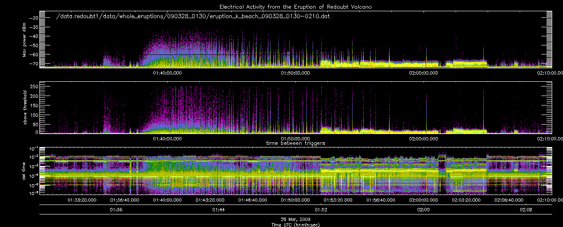Click the 10^-6 tick on del time axis
This screenshot has height=227, width=563.
point(34,193)
